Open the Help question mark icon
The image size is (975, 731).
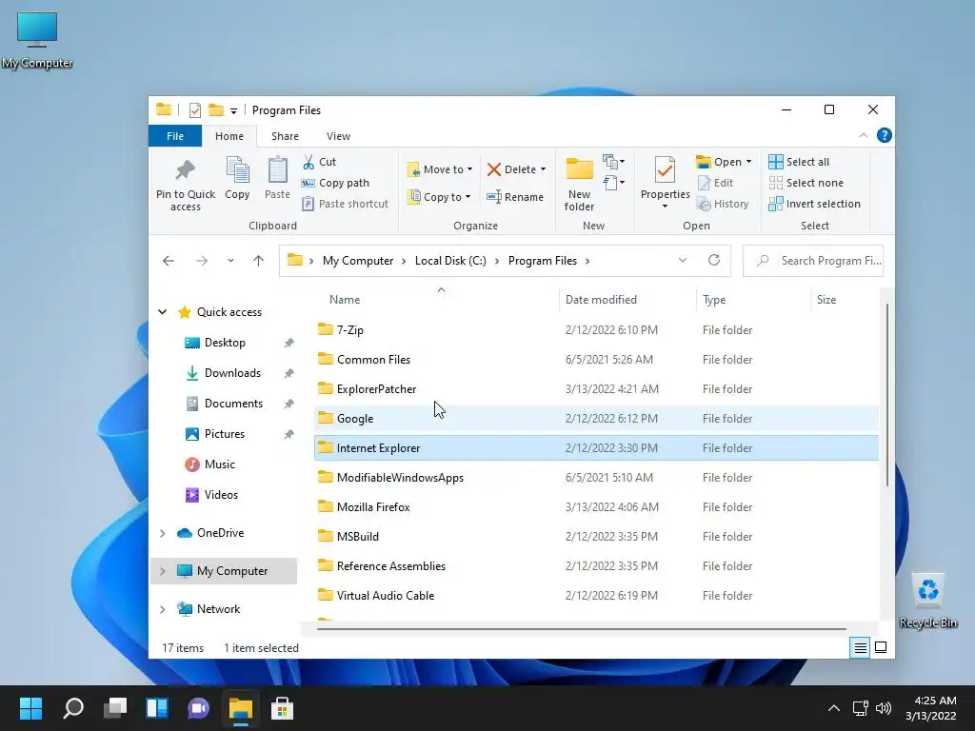pyautogui.click(x=884, y=135)
